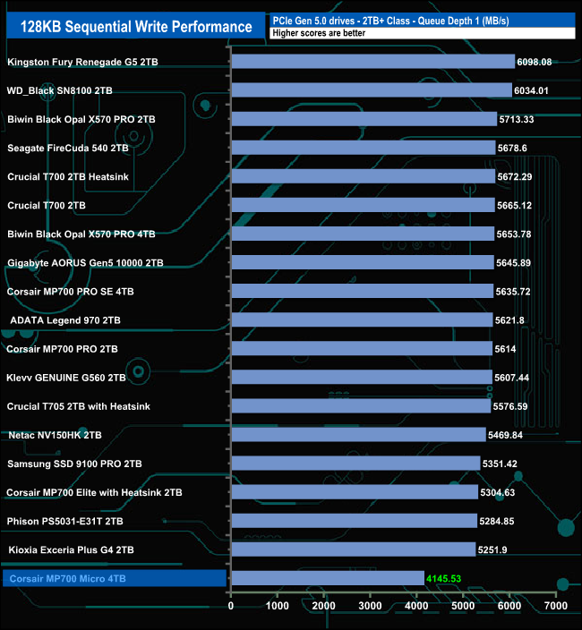582x630 pixels.
Task: Click the 5635.72 score value
Action: coord(513,292)
